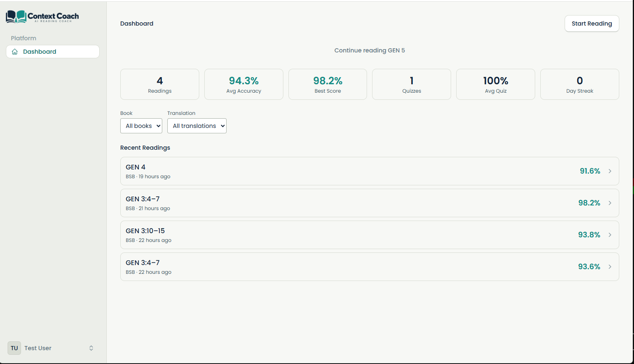Open the All translations dropdown
Image resolution: width=634 pixels, height=364 pixels.
tap(197, 126)
